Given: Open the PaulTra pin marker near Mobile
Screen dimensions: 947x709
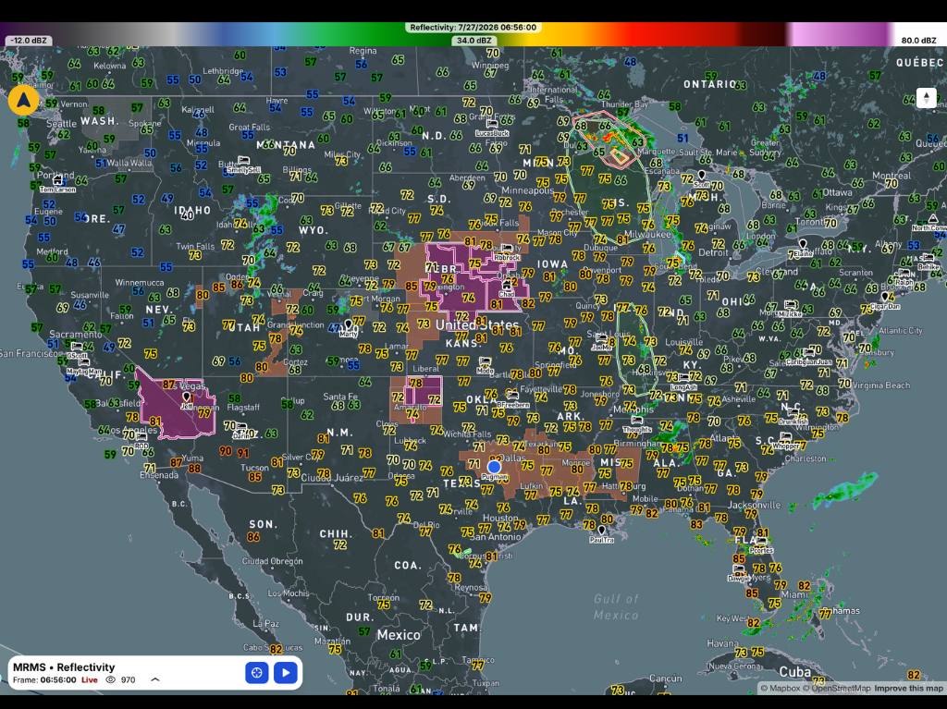Looking at the screenshot, I should (x=601, y=531).
